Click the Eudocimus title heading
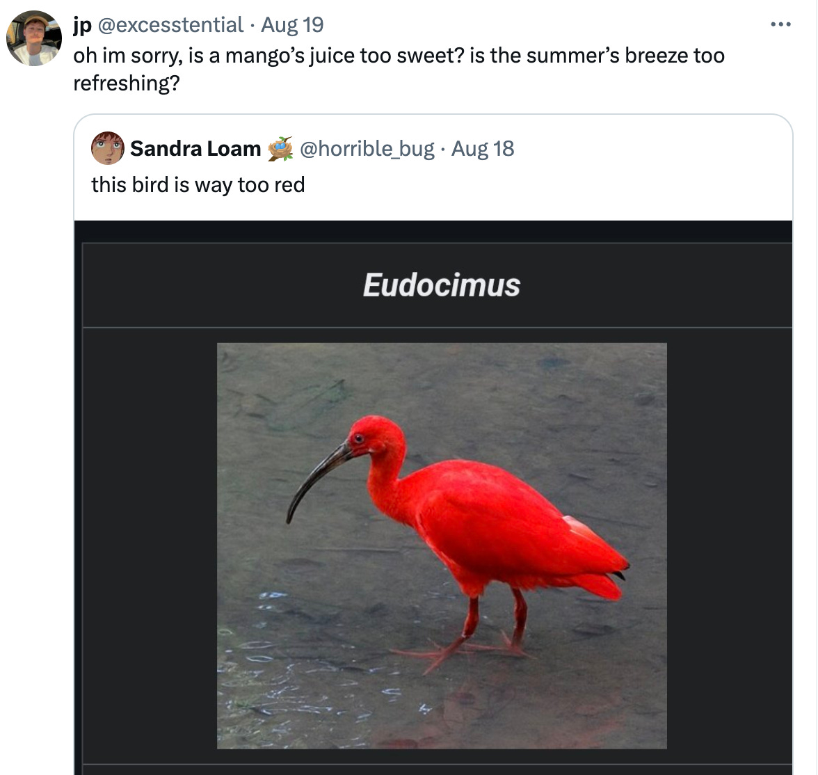Image resolution: width=818 pixels, height=775 pixels. point(441,285)
